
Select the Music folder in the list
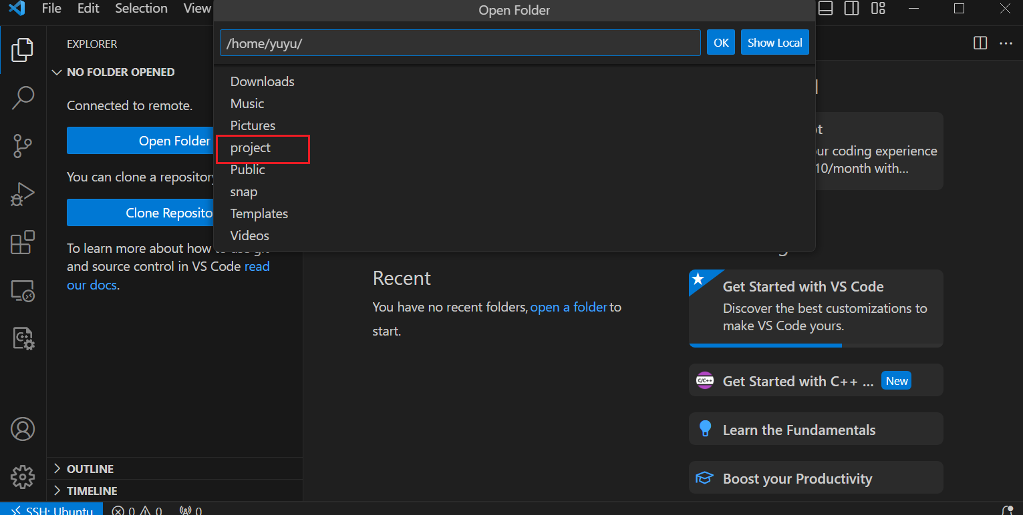pos(515,103)
